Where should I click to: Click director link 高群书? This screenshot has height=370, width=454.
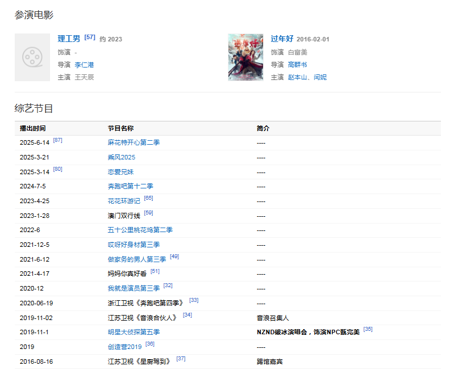[297, 65]
